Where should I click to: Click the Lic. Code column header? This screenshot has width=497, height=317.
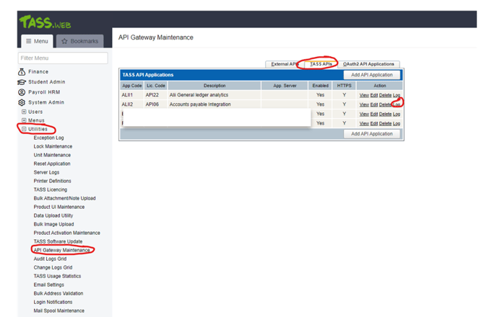[155, 86]
